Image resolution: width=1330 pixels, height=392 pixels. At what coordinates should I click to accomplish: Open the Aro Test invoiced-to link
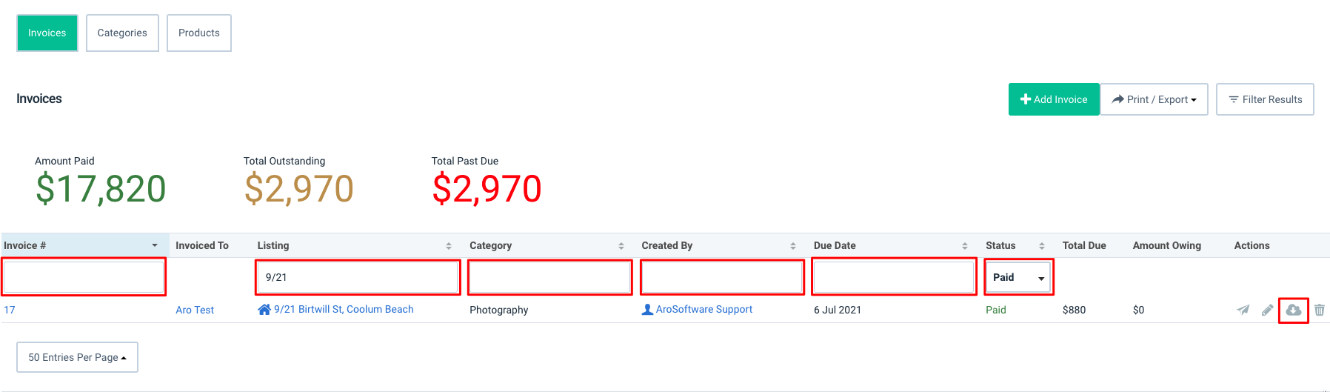click(x=195, y=310)
